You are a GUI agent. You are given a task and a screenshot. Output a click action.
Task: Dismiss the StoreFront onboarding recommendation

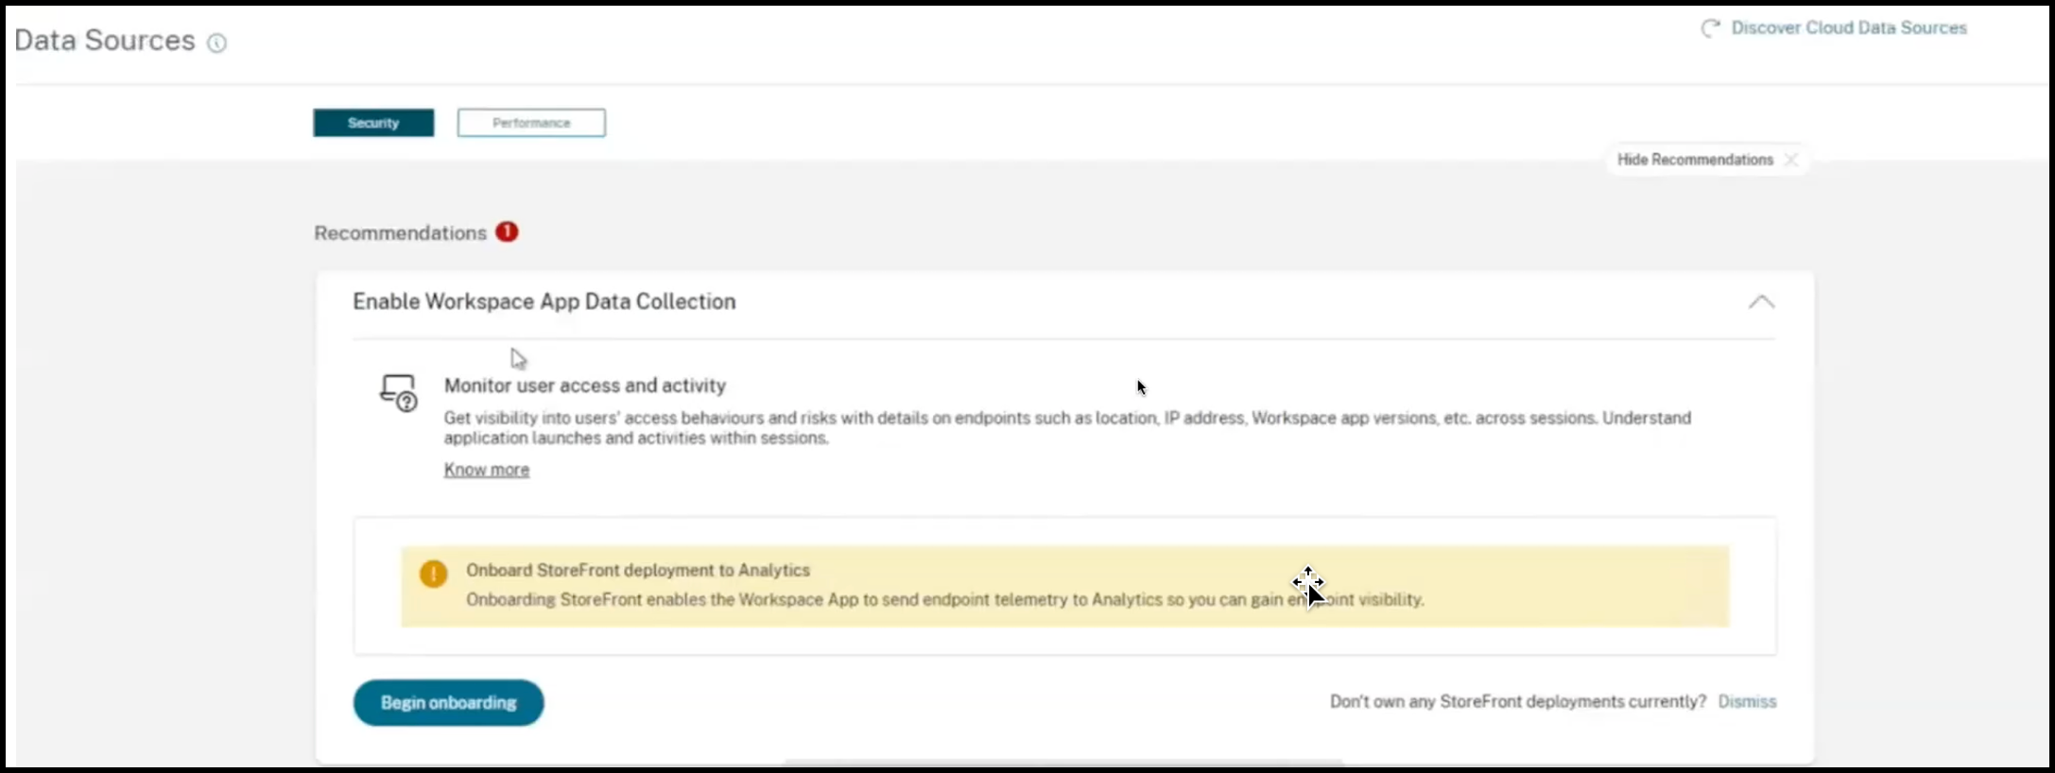(x=1746, y=701)
